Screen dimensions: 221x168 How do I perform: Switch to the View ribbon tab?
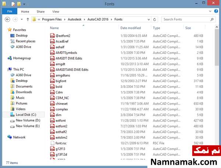56,11
